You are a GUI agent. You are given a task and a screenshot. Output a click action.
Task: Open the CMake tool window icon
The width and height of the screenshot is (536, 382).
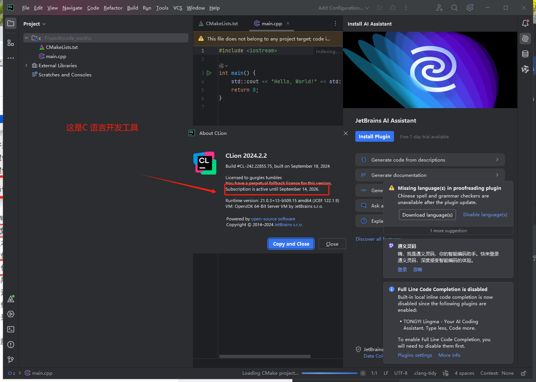pyautogui.click(x=11, y=299)
